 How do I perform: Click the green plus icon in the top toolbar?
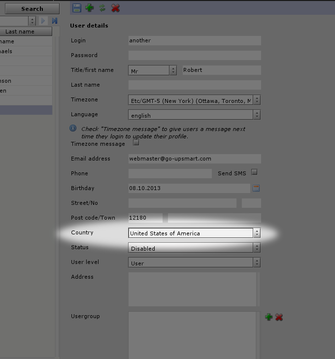coord(89,8)
